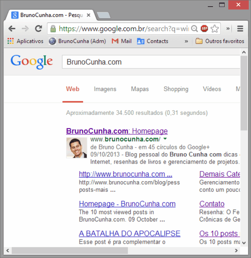This screenshot has height=258, width=251.
Task: Open the Adblock Plus extension icon
Action: [204, 29]
